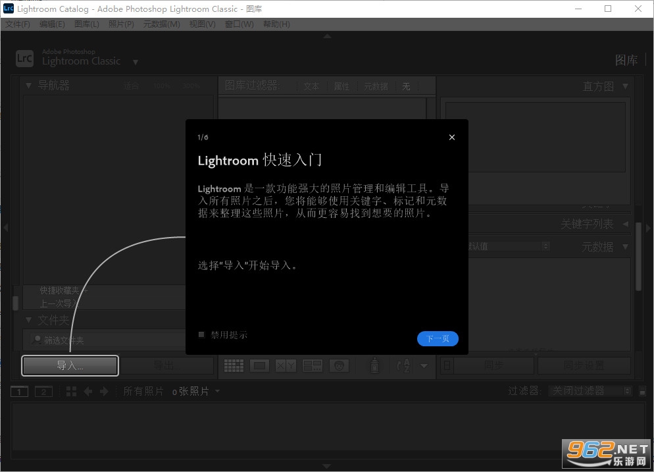
Task: Collapse the 直方图 panel triangle
Action: point(625,86)
